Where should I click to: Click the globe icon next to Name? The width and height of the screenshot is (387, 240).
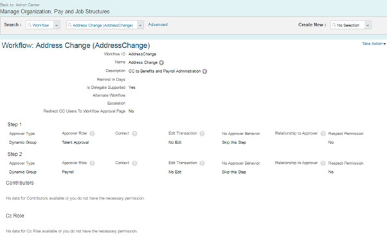161,62
